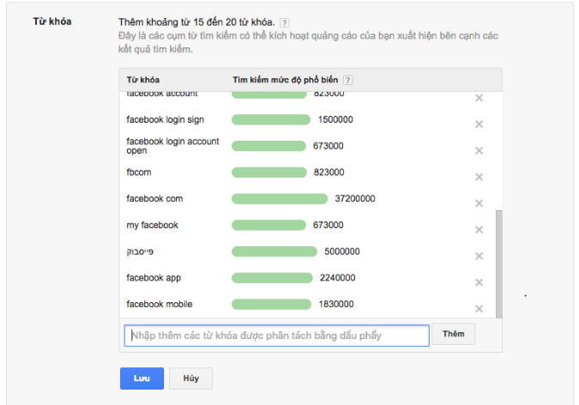
Task: Save keywords with the 'Lưu' button
Action: (142, 378)
